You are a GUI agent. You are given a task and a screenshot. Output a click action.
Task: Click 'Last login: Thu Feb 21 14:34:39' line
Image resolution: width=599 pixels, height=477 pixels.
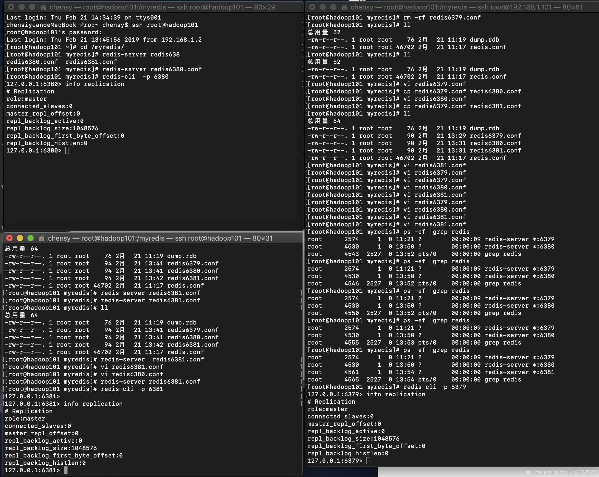(x=84, y=17)
